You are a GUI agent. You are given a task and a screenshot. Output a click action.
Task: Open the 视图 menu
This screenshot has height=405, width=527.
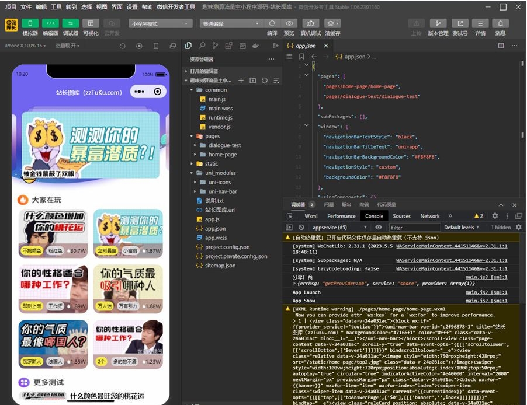(x=102, y=7)
